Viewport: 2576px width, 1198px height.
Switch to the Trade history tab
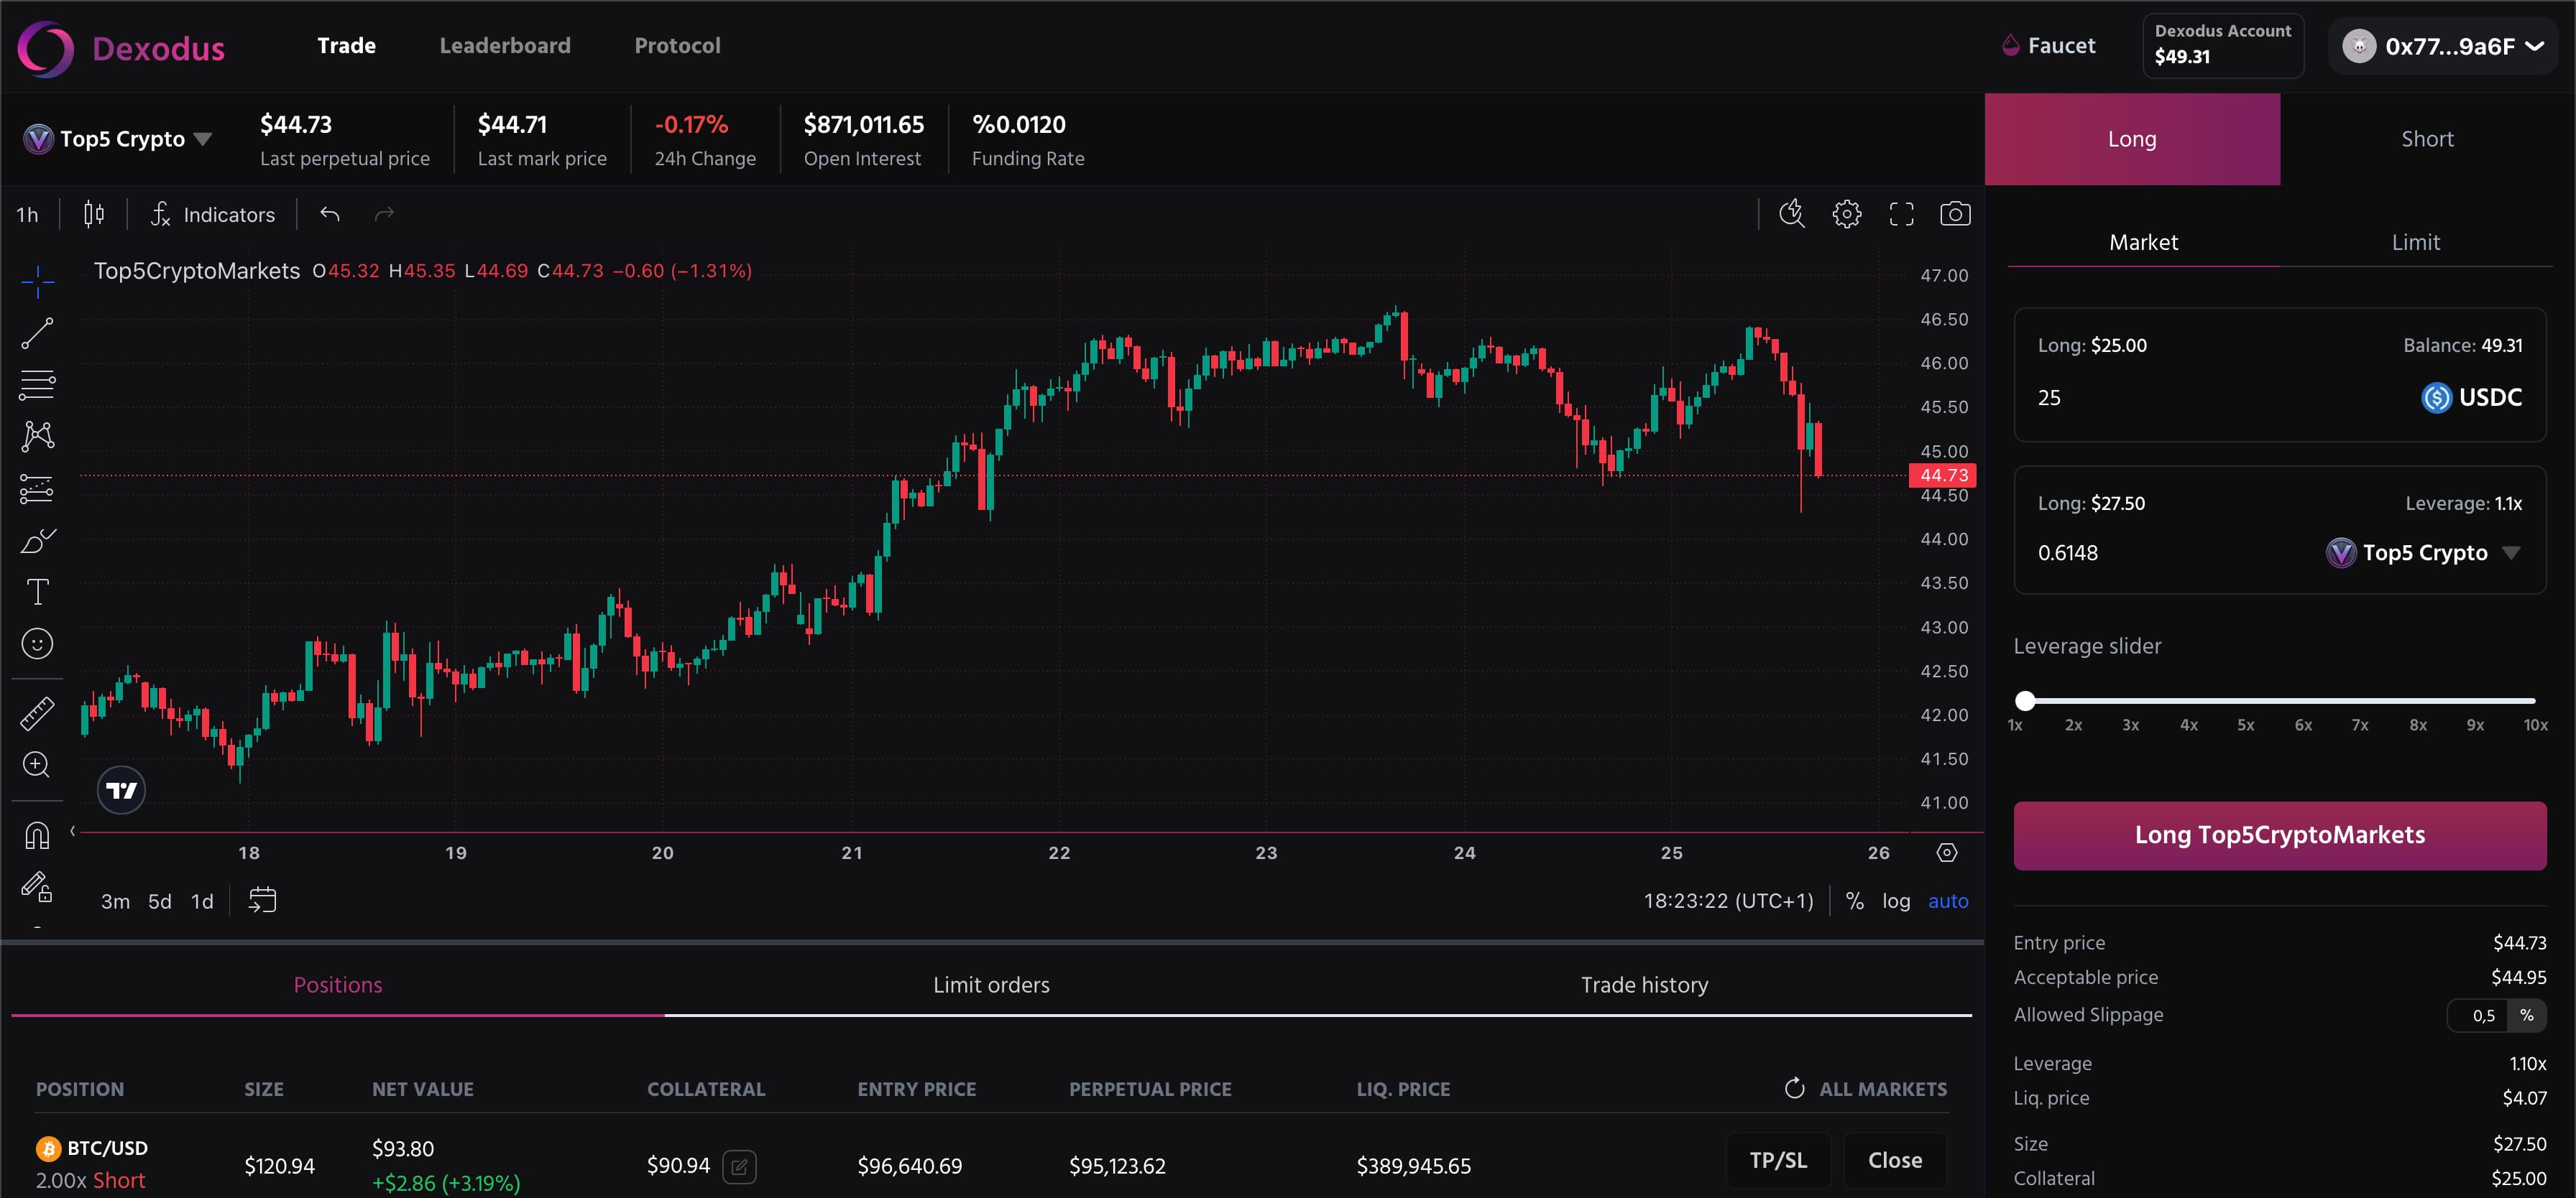[x=1644, y=985]
